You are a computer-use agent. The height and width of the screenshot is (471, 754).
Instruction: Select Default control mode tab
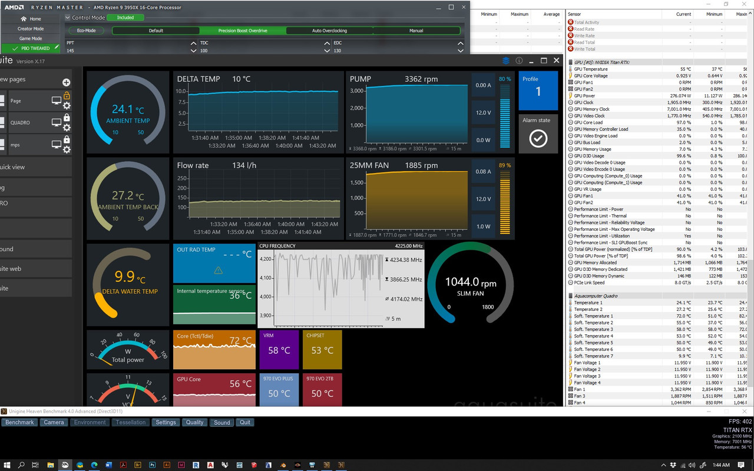pyautogui.click(x=156, y=30)
